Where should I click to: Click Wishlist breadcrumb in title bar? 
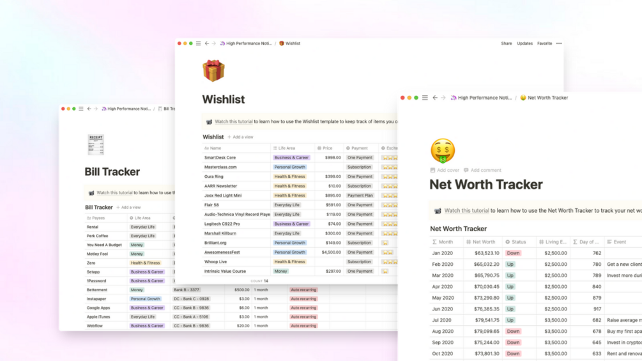pyautogui.click(x=290, y=43)
